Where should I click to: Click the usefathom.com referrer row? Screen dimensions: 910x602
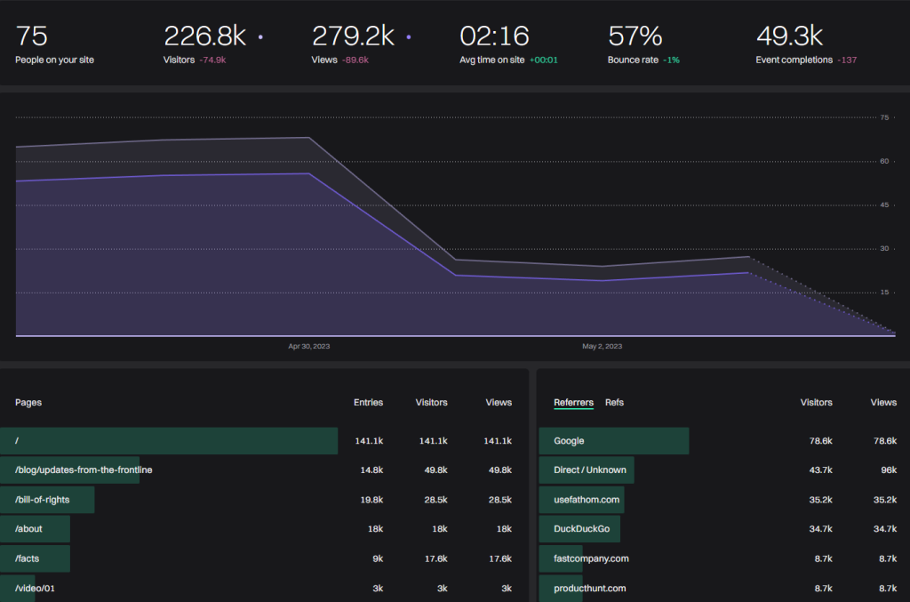pos(587,500)
